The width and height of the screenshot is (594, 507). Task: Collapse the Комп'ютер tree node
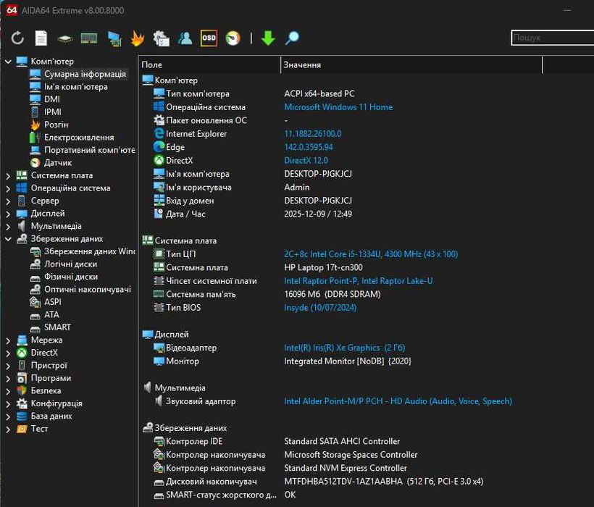point(8,62)
